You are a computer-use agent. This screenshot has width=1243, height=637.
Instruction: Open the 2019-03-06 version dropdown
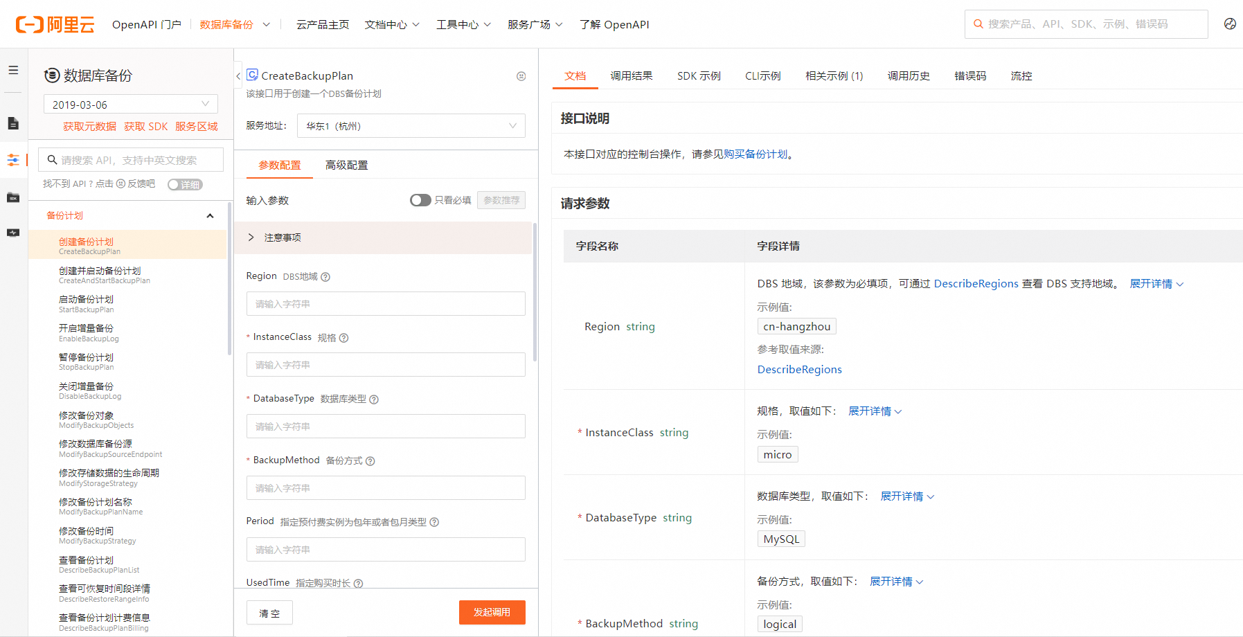[x=131, y=104]
